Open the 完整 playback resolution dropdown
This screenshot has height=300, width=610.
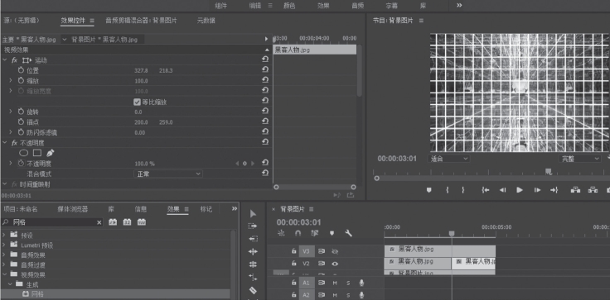click(579, 159)
